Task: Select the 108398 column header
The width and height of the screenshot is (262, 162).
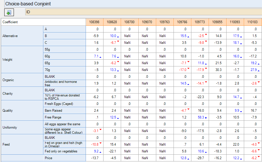Action: coord(94,22)
